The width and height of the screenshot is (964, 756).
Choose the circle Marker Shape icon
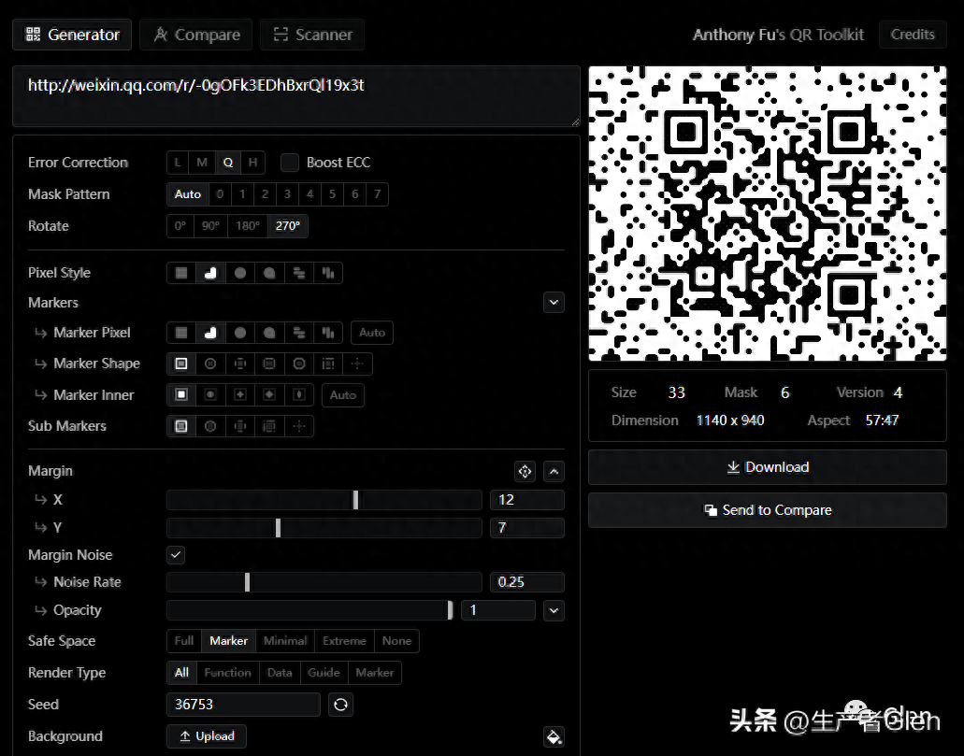211,364
